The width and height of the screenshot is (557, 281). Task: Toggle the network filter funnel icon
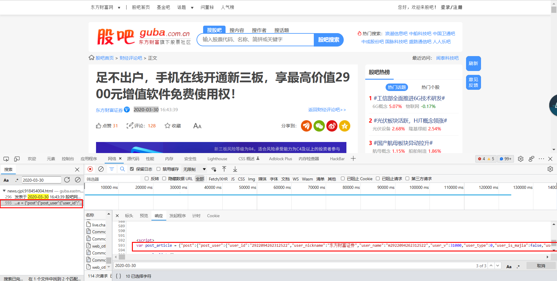pyautogui.click(x=112, y=169)
